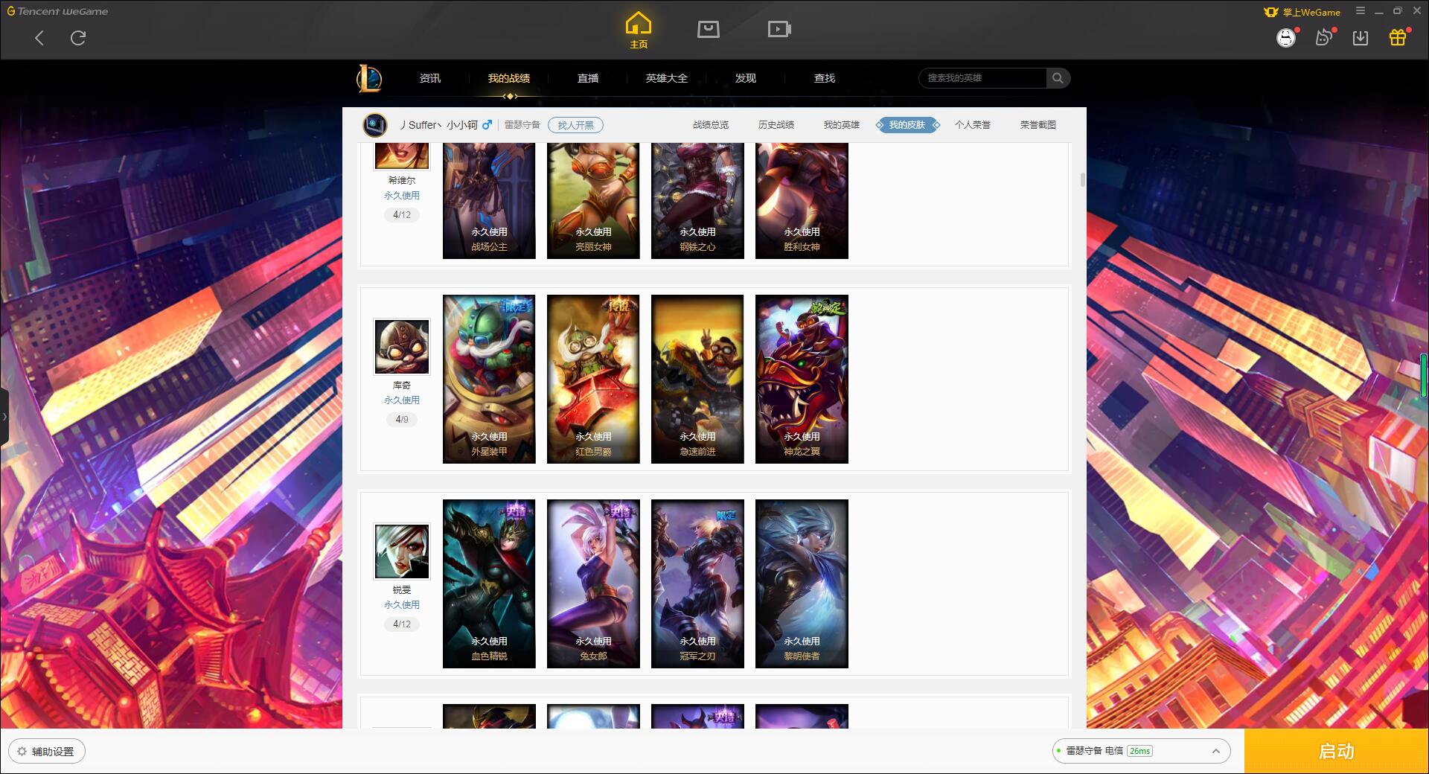Click the 雷瑟守备 server label beside name
1429x774 pixels.
pyautogui.click(x=522, y=125)
